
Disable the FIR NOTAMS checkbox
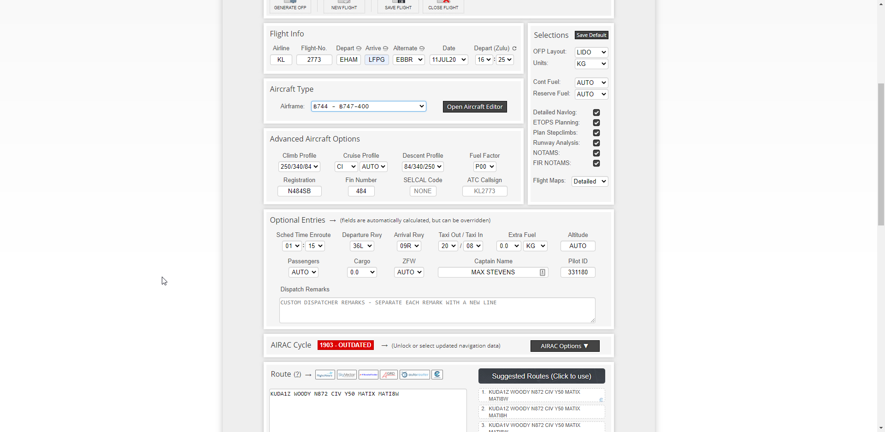pyautogui.click(x=596, y=163)
